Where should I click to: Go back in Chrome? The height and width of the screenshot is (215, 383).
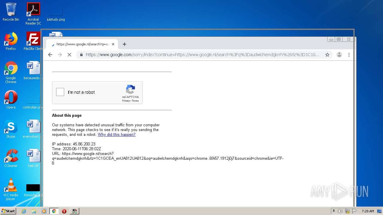pyautogui.click(x=50, y=55)
